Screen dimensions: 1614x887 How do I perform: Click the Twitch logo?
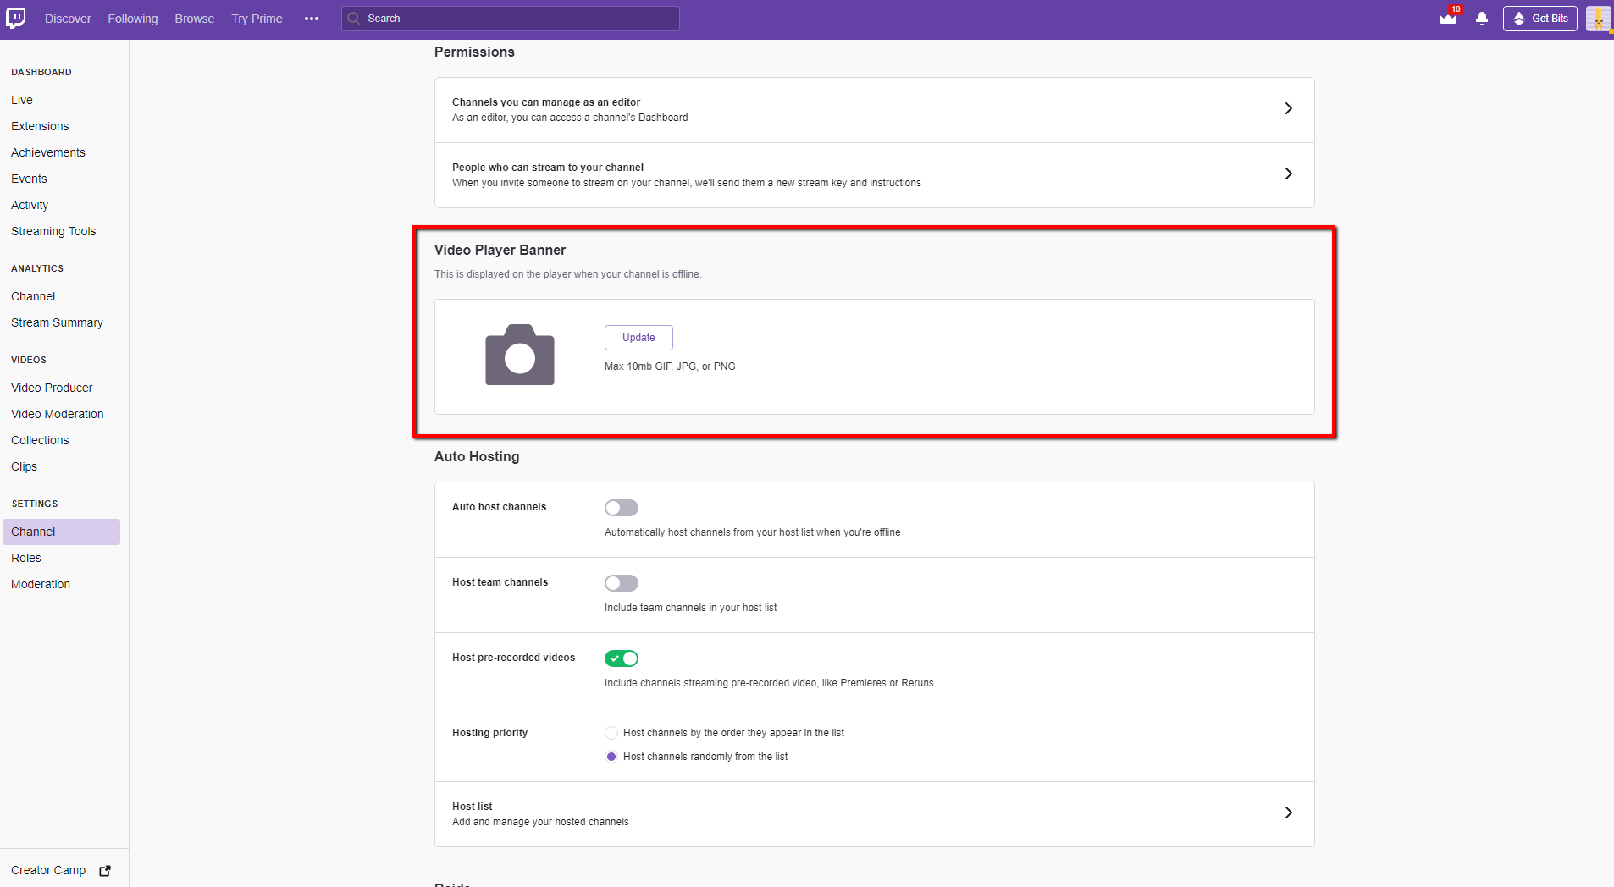click(x=18, y=18)
